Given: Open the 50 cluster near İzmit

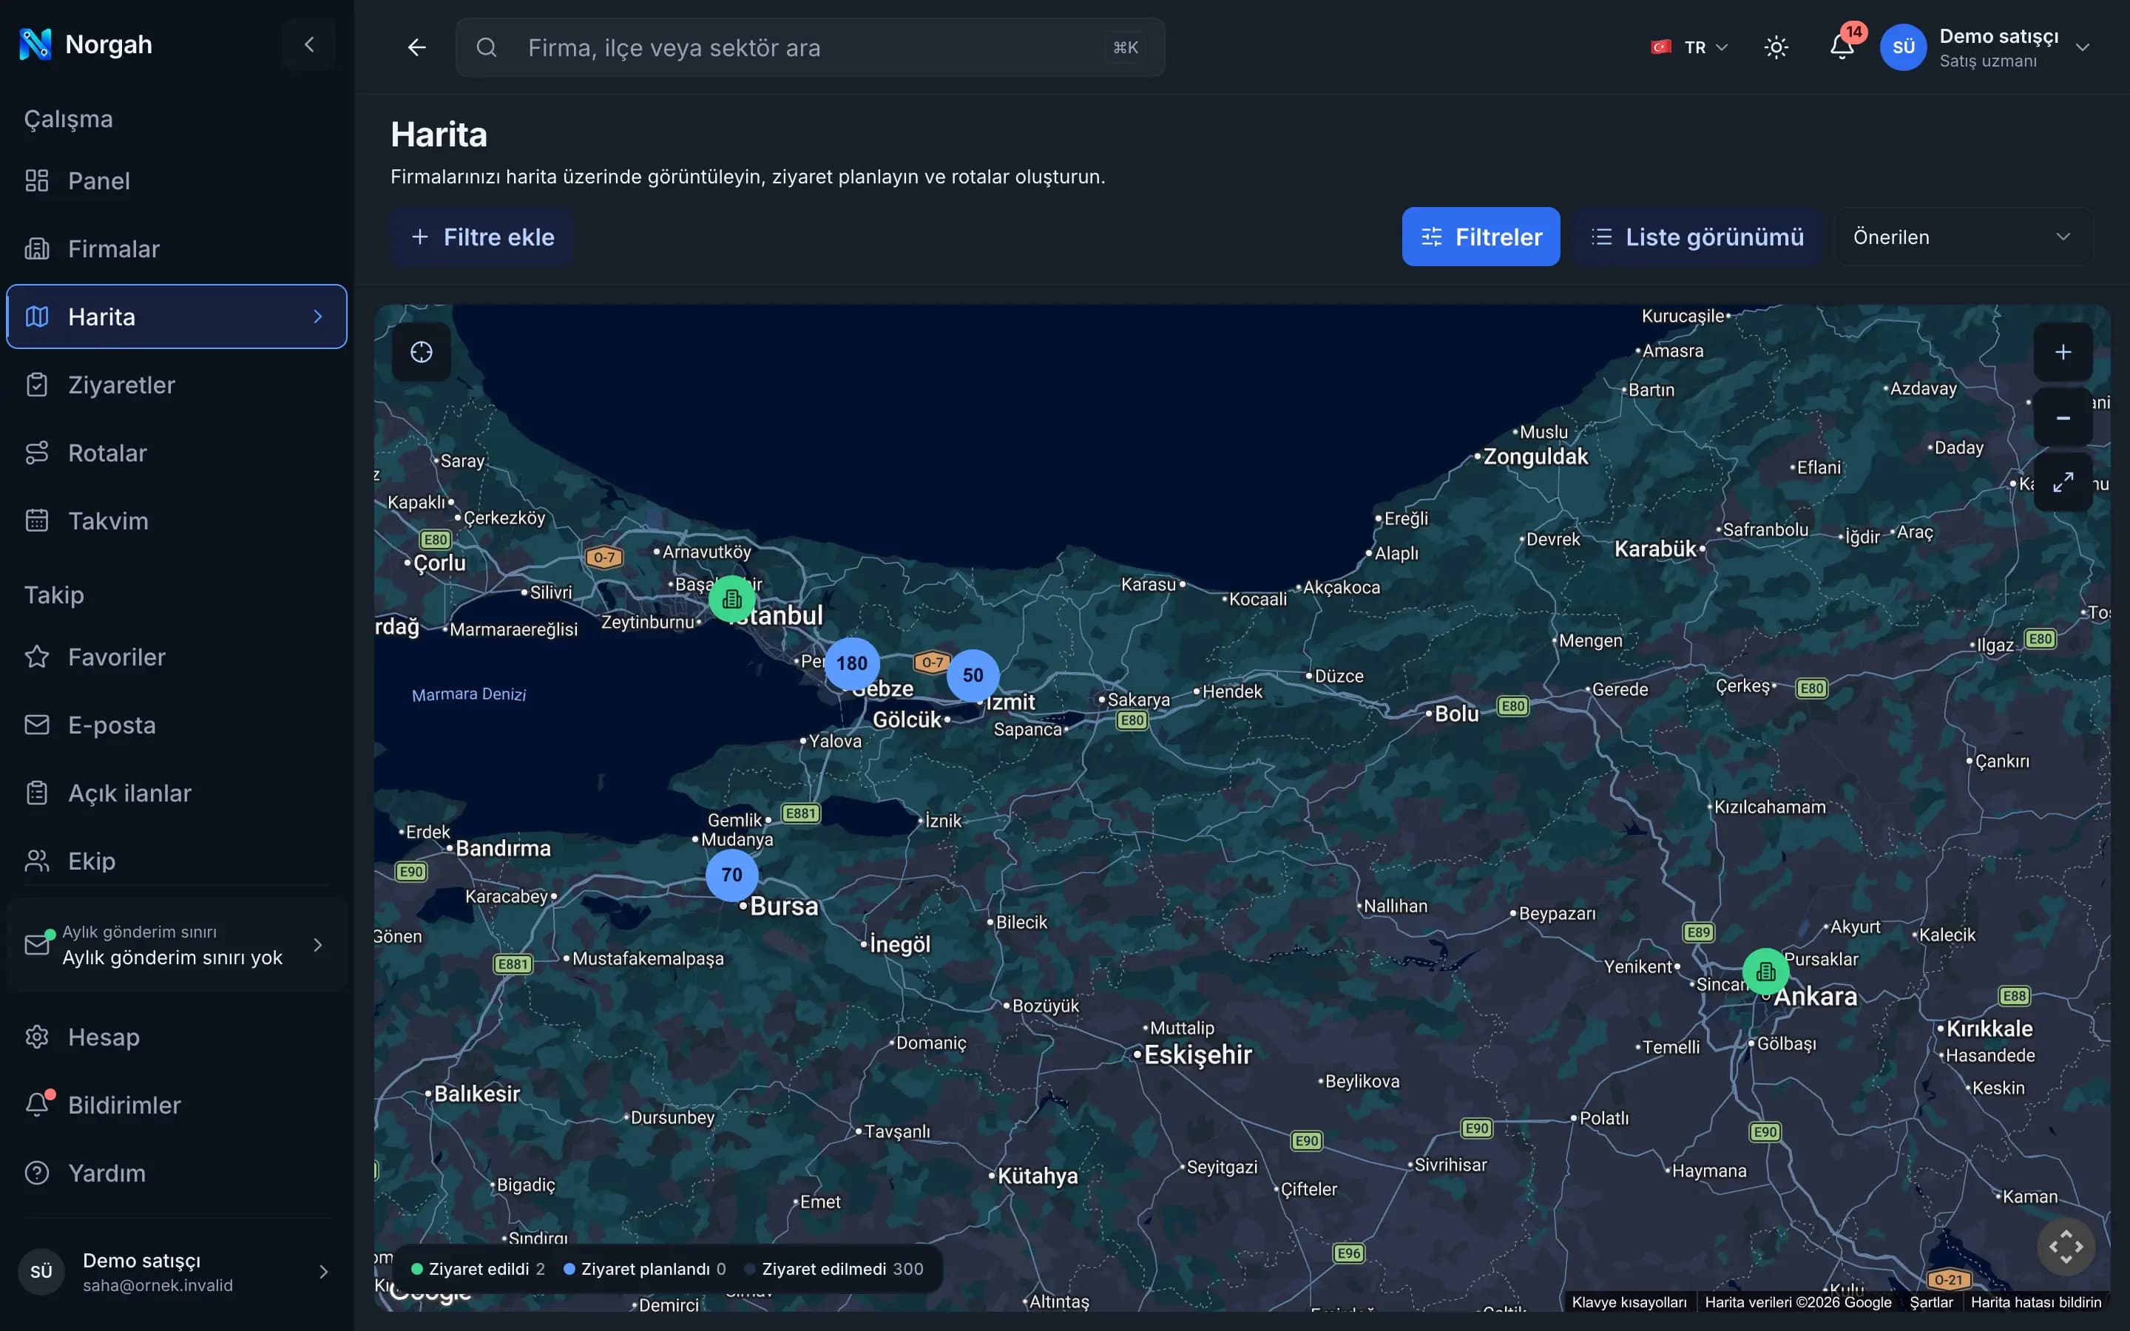Looking at the screenshot, I should (x=973, y=675).
